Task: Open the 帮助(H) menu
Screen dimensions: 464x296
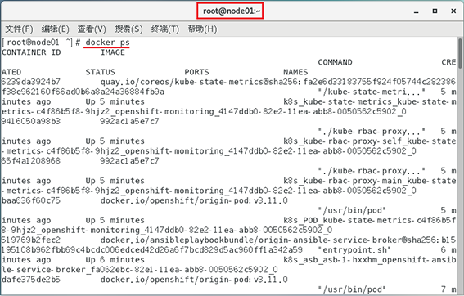Action: pos(202,29)
